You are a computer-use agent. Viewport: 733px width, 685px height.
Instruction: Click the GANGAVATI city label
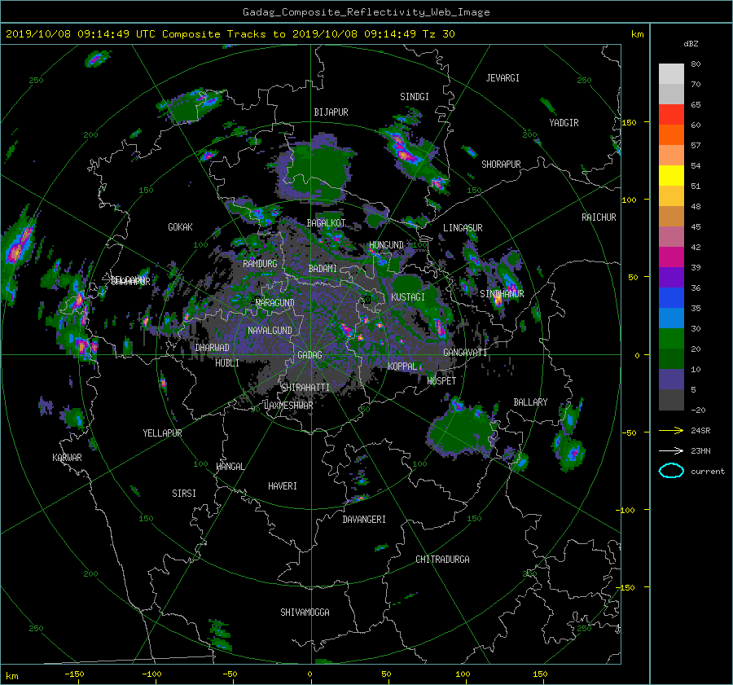465,353
